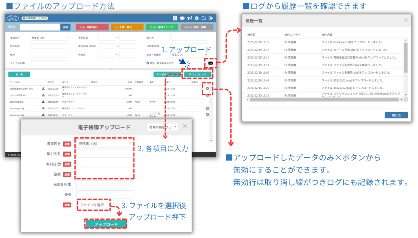
Task: Click the history list horizontal scrollbar thumb
Action: pyautogui.click(x=324, y=99)
